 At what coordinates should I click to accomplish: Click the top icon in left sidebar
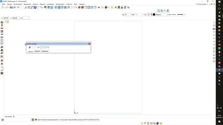tap(2, 22)
